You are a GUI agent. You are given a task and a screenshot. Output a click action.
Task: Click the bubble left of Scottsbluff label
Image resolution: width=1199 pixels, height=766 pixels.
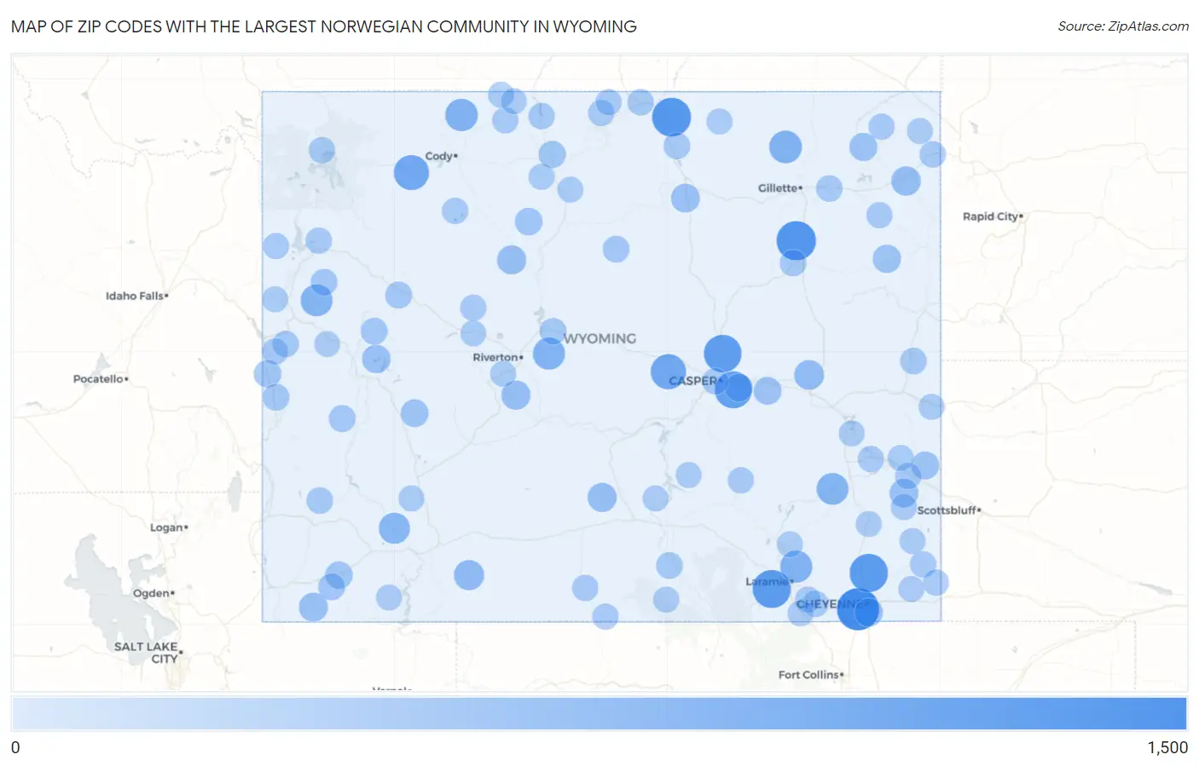(903, 507)
